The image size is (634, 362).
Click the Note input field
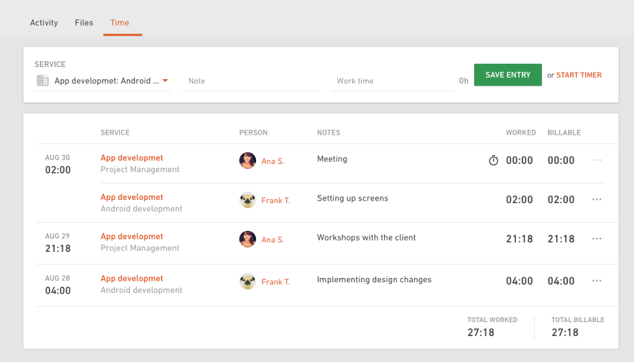[251, 81]
